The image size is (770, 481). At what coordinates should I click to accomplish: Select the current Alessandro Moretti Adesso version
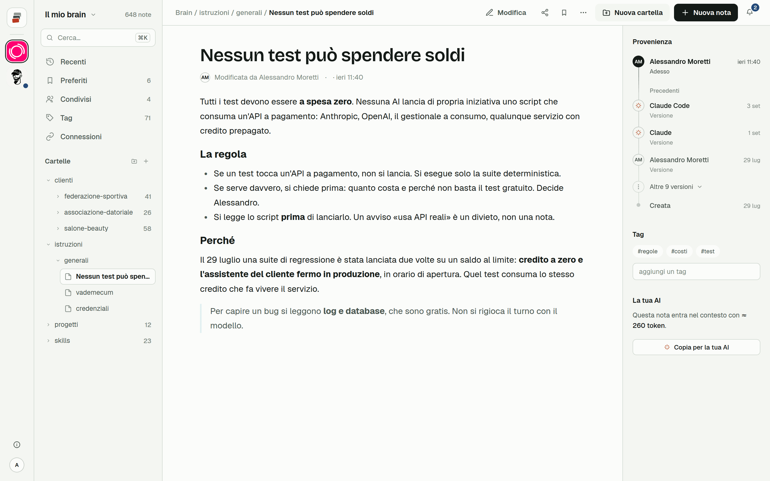[x=696, y=66]
